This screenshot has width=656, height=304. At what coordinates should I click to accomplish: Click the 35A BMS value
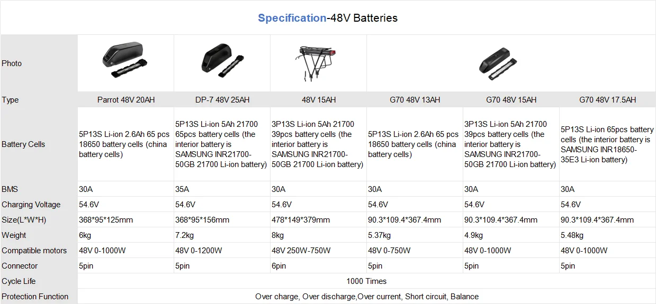[182, 189]
